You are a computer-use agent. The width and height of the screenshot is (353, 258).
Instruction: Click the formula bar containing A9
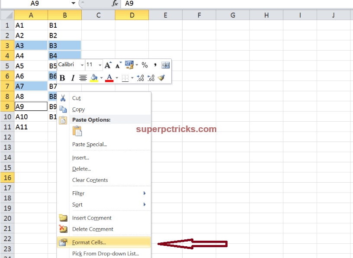pos(237,3)
